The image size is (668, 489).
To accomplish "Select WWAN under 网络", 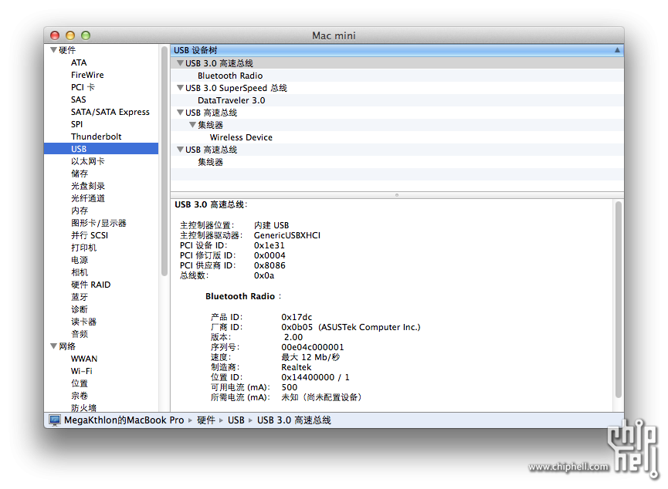I will click(84, 359).
